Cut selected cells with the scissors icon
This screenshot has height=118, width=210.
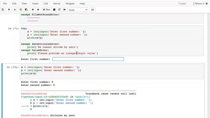[15, 10]
